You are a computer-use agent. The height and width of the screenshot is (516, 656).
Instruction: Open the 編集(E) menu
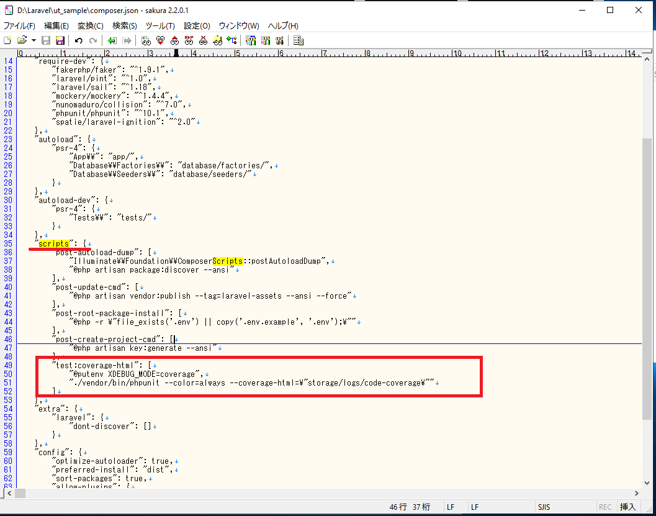tap(56, 26)
